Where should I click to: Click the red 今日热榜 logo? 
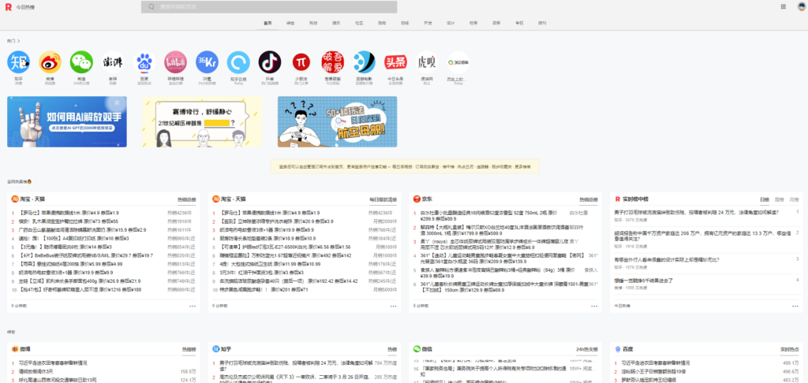point(8,6)
